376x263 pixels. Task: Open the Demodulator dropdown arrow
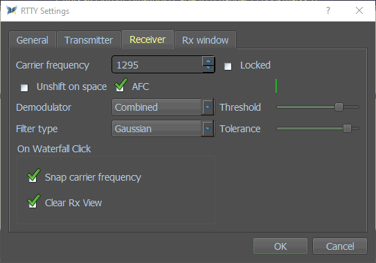(x=208, y=107)
